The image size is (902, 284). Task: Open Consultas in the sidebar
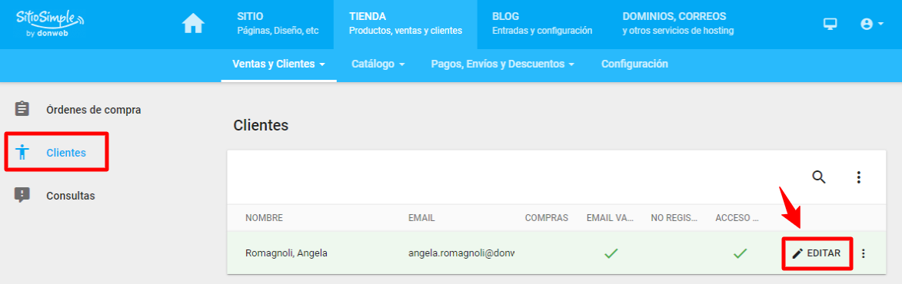pos(70,196)
